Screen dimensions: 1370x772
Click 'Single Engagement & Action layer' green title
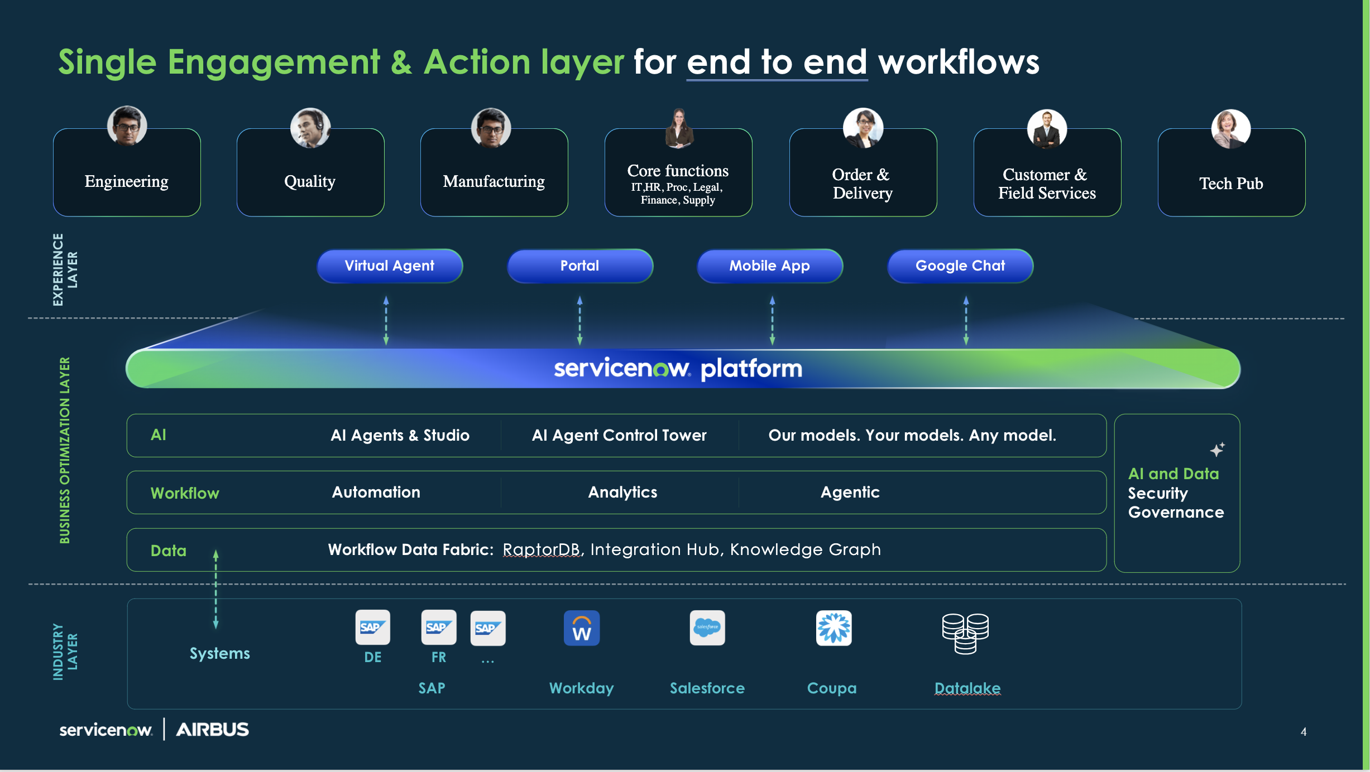click(341, 61)
